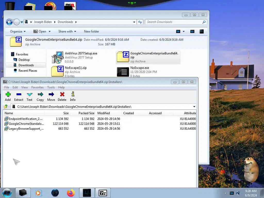Open recent locations dropdown beside Forward button
Viewport: 264px width, 198px height.
pos(22,22)
